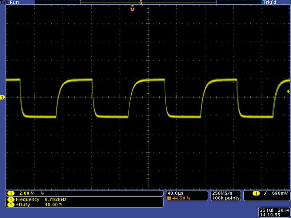
Task: Select the 2.00 V vertical scale readout
Action: pyautogui.click(x=27, y=193)
